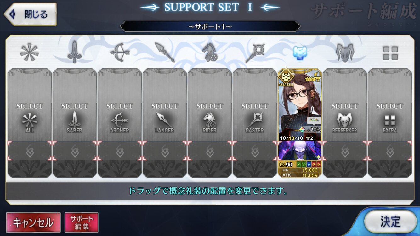The width and height of the screenshot is (420, 236).
Task: Select the Rider horse class icon
Action: [210, 52]
